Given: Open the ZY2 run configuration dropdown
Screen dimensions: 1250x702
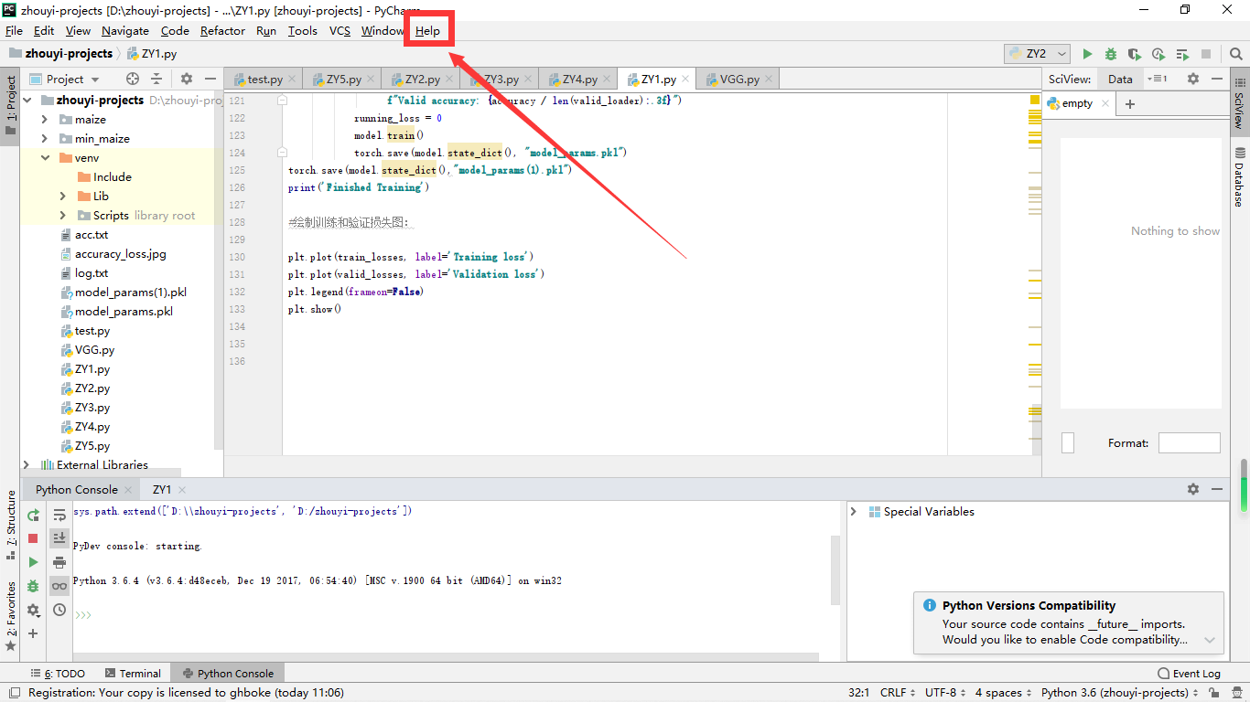Looking at the screenshot, I should [x=1037, y=54].
